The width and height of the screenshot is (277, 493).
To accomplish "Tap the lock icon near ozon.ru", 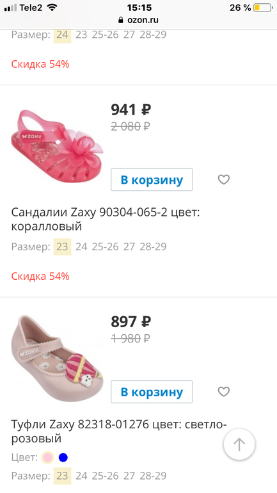I will pyautogui.click(x=121, y=20).
